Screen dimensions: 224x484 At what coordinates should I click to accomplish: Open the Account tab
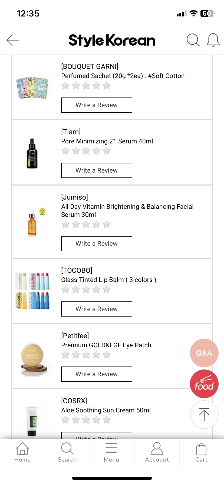point(157,452)
